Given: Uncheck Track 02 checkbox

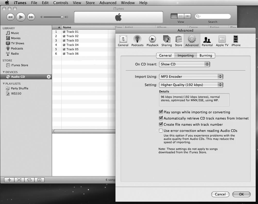Looking at the screenshot, I should point(64,36).
